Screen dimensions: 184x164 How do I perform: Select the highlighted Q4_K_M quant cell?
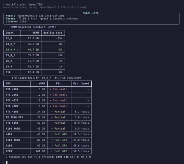[x=12, y=50]
